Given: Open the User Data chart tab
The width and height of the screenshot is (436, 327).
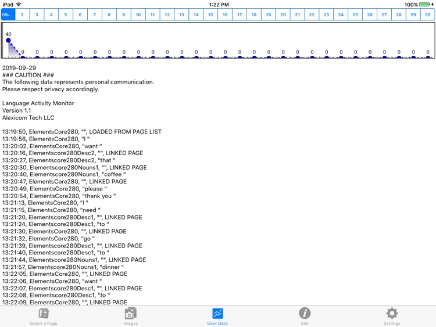Looking at the screenshot, I should click(217, 317).
